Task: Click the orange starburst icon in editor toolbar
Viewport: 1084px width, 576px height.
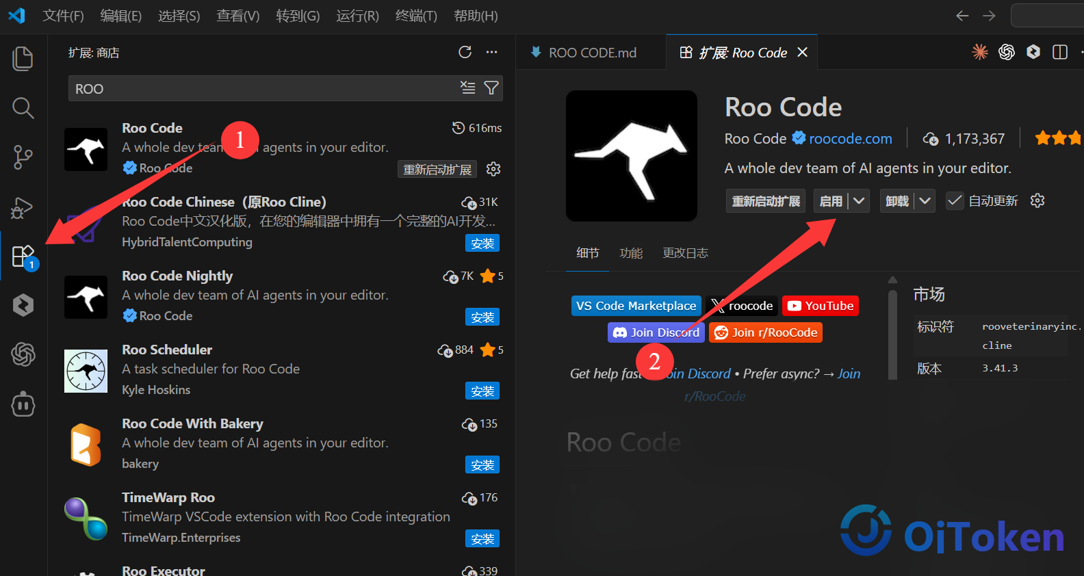Action: click(x=980, y=52)
